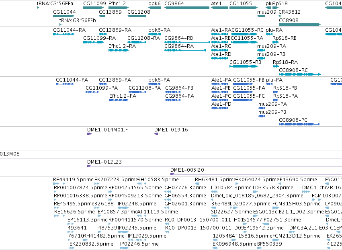The height and width of the screenshot is (250, 342).
Task: Click the CG11055-PC protein label
Action: (249, 96)
